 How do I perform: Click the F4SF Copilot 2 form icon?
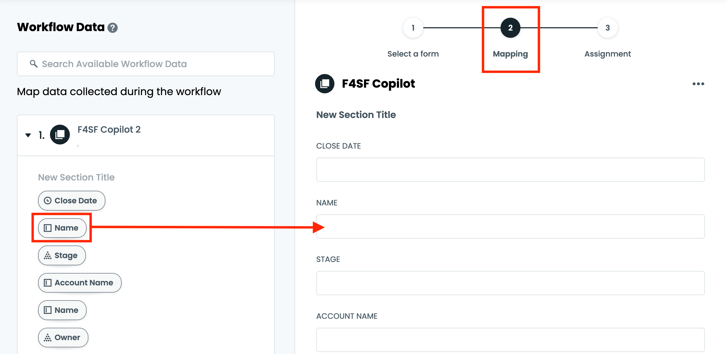tap(60, 135)
